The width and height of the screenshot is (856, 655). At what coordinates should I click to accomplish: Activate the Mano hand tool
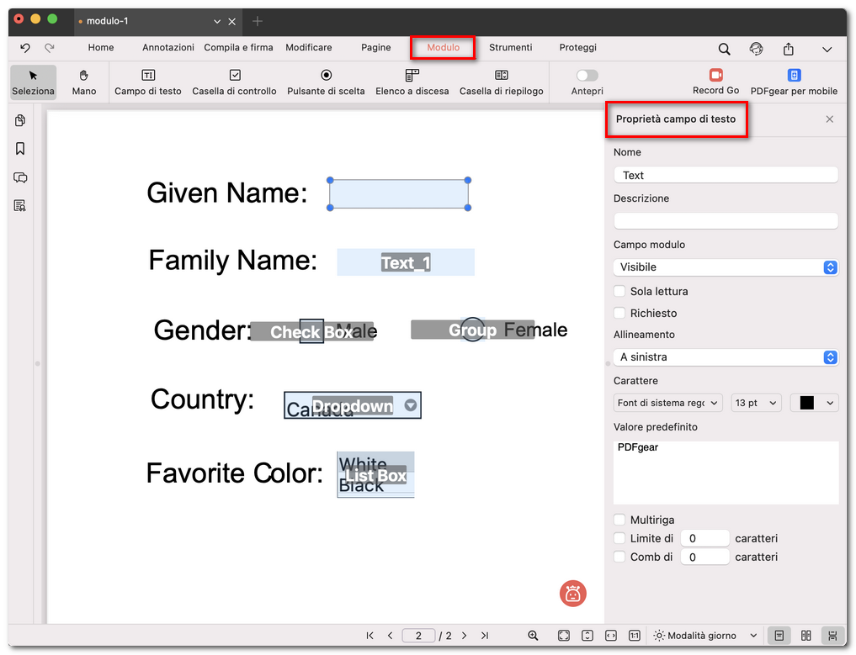pos(84,82)
